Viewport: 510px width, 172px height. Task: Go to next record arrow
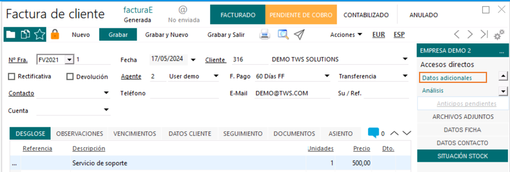coord(470,35)
